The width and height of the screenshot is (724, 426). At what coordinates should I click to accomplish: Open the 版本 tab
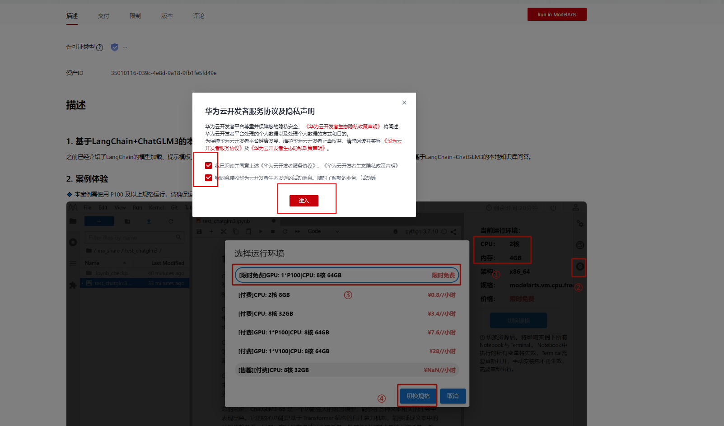coord(167,16)
